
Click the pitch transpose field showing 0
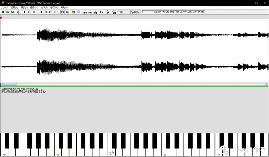pos(123,12)
